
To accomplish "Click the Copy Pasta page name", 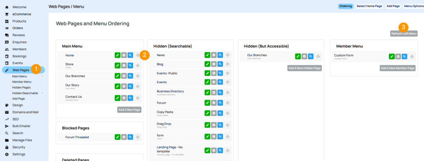I will point(165,112).
